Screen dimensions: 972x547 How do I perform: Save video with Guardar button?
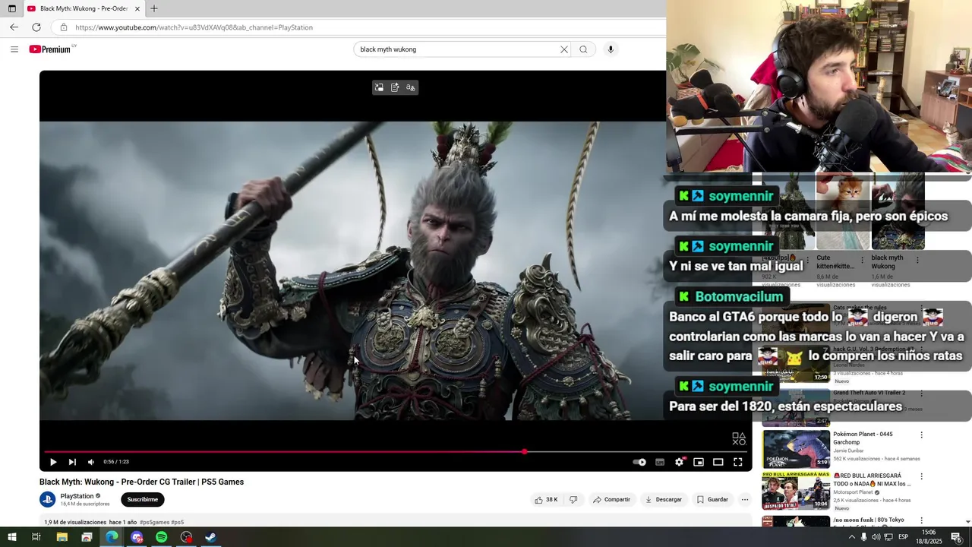712,499
